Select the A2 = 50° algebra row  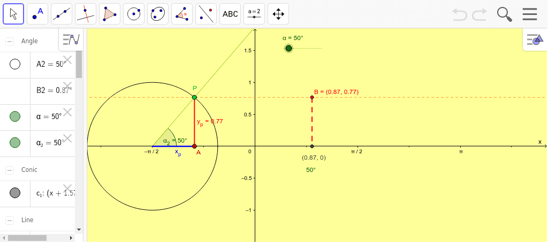tap(38, 65)
